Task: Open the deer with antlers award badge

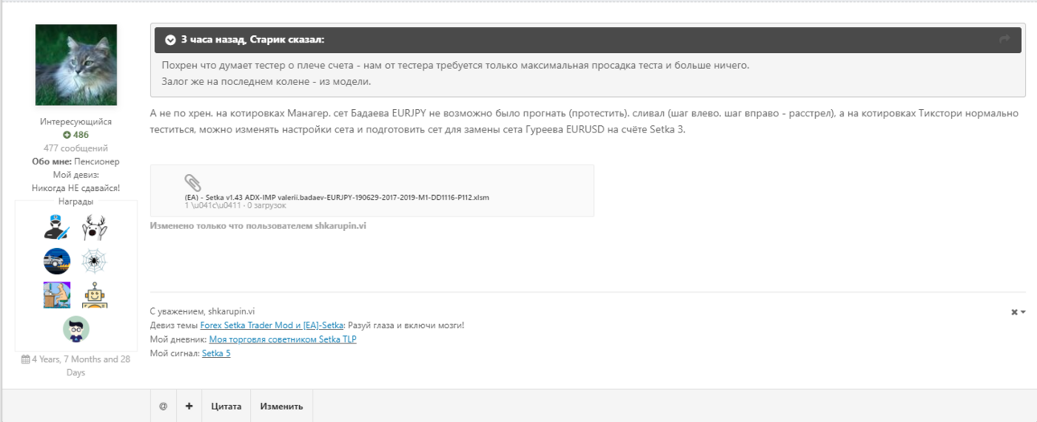Action: (x=95, y=229)
